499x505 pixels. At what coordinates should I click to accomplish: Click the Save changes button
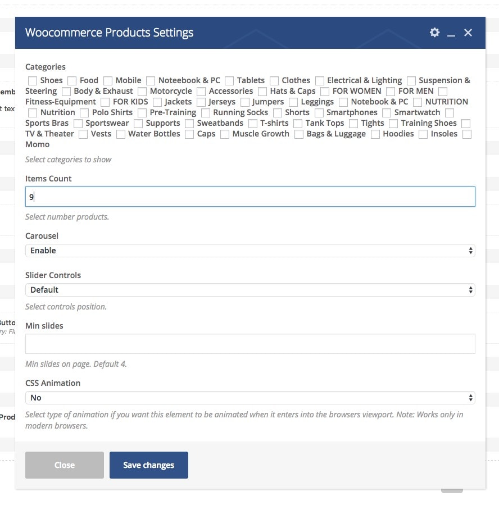coord(148,465)
